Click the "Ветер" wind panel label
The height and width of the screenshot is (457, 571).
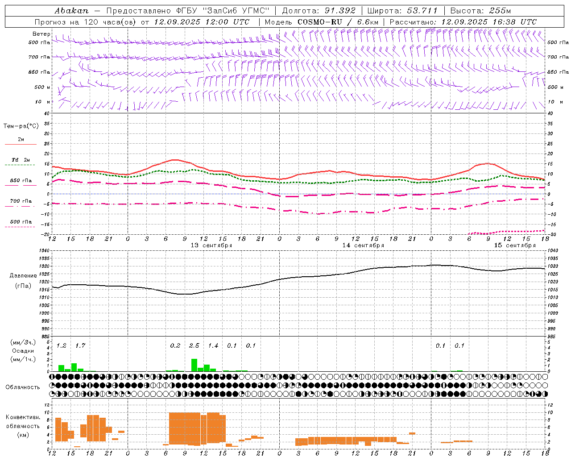(x=41, y=34)
